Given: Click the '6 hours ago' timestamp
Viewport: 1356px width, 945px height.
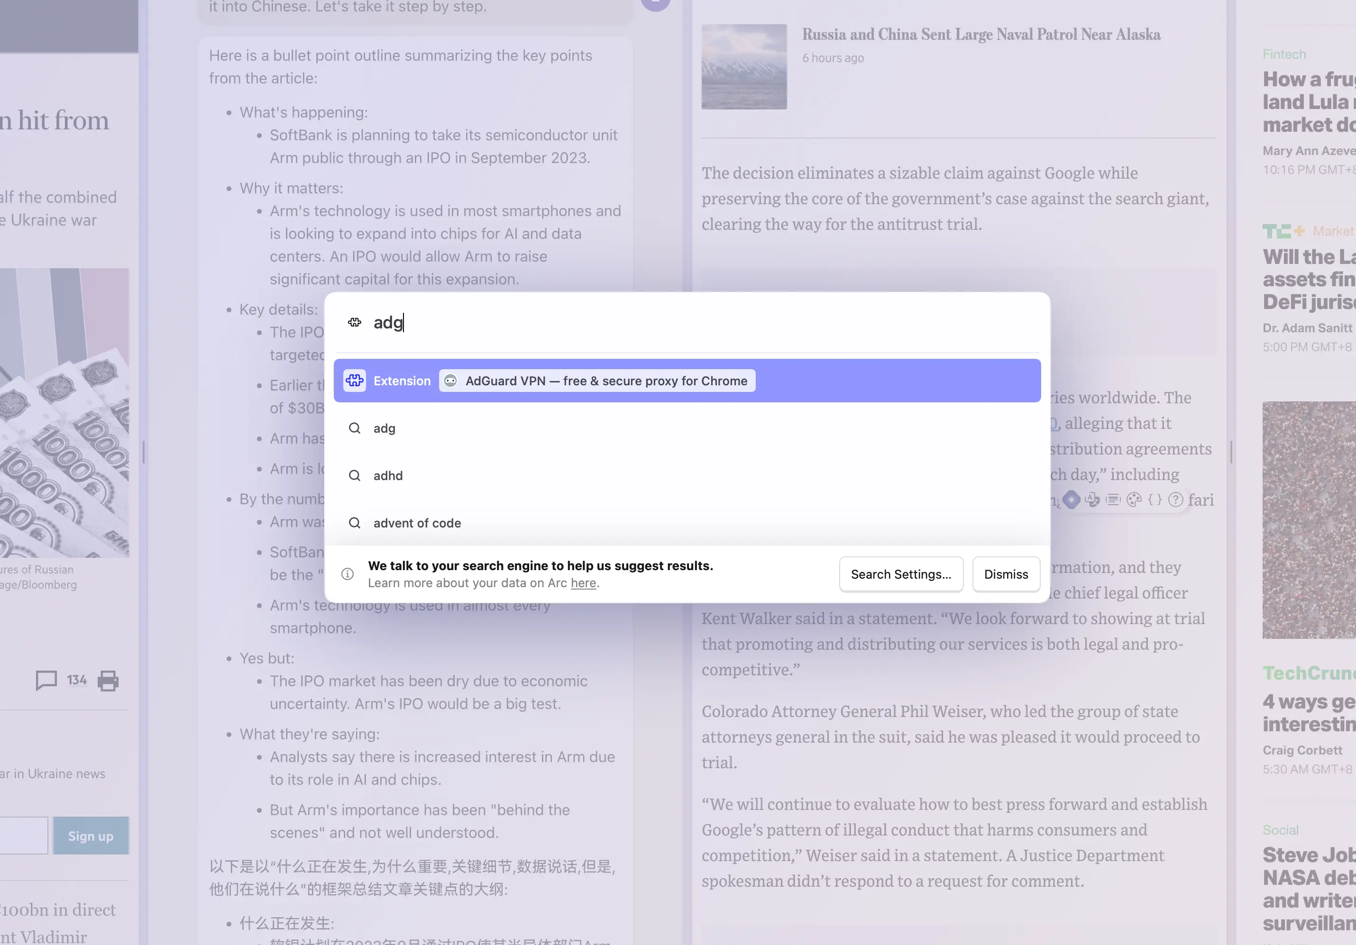Looking at the screenshot, I should (x=833, y=58).
